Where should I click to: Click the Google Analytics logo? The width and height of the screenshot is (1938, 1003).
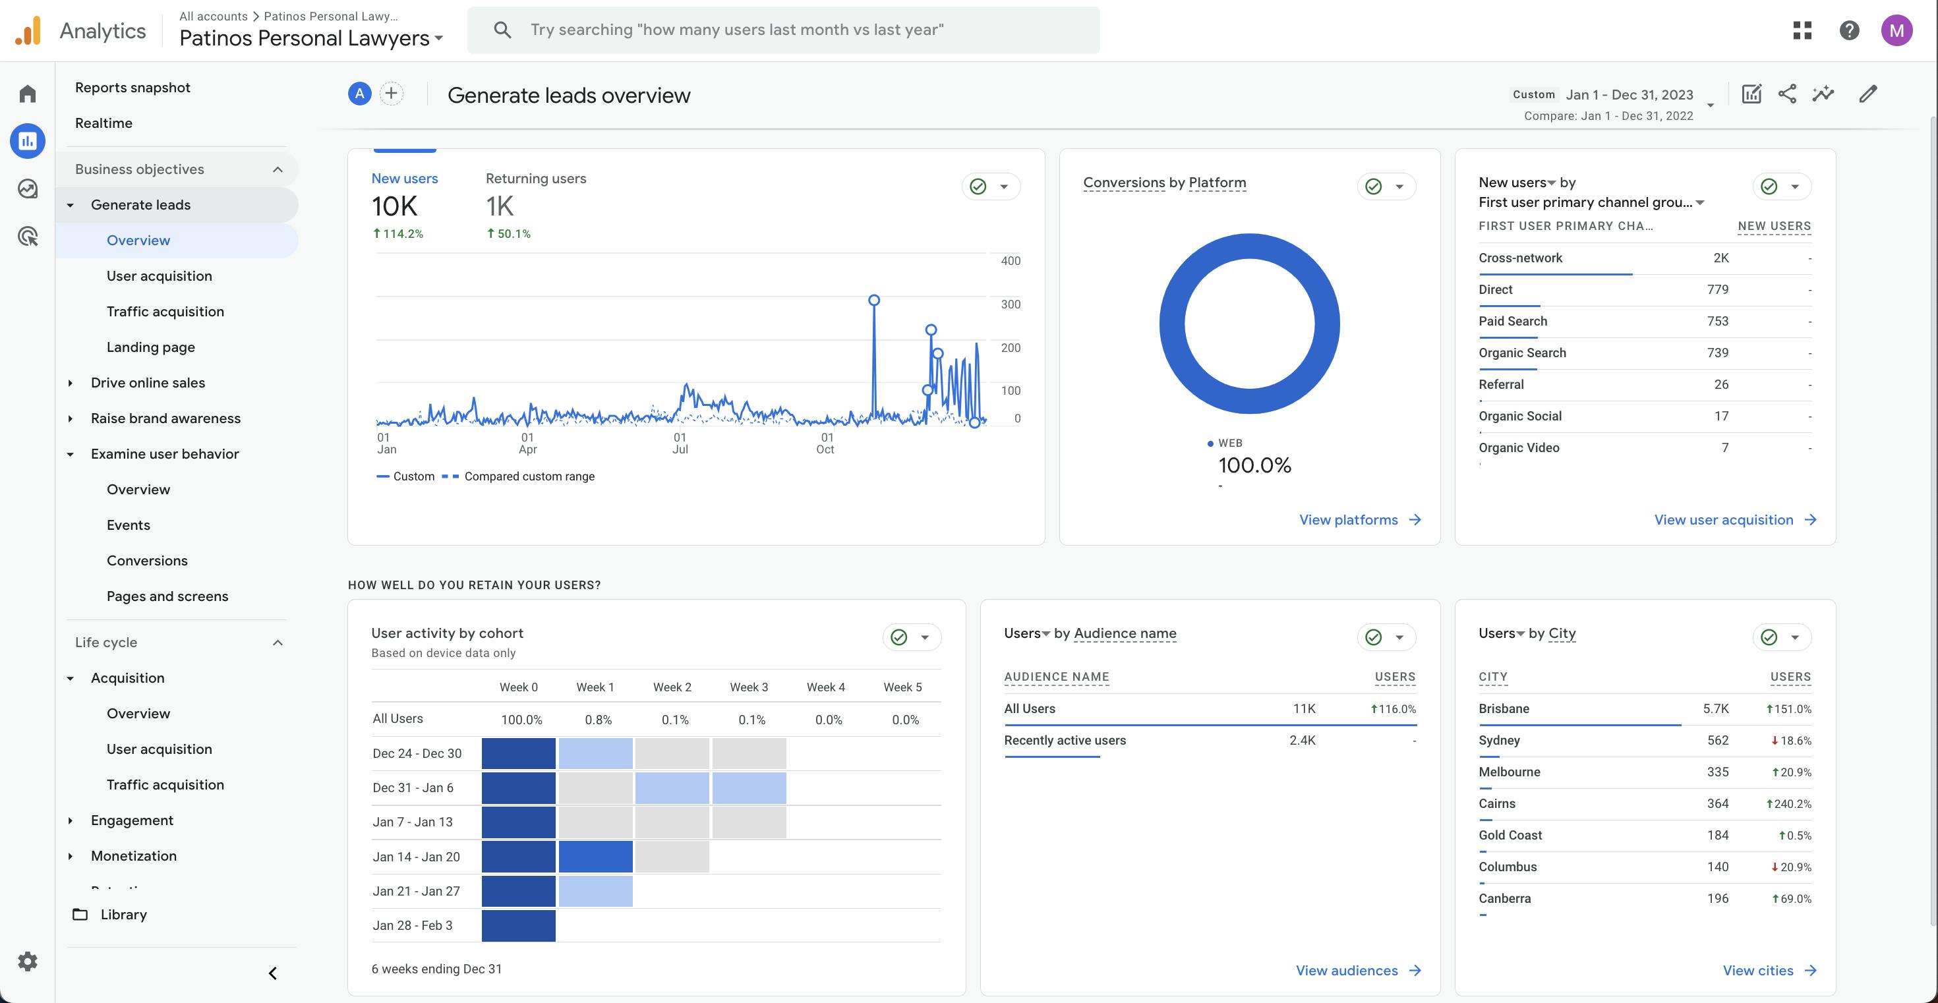pyautogui.click(x=28, y=31)
